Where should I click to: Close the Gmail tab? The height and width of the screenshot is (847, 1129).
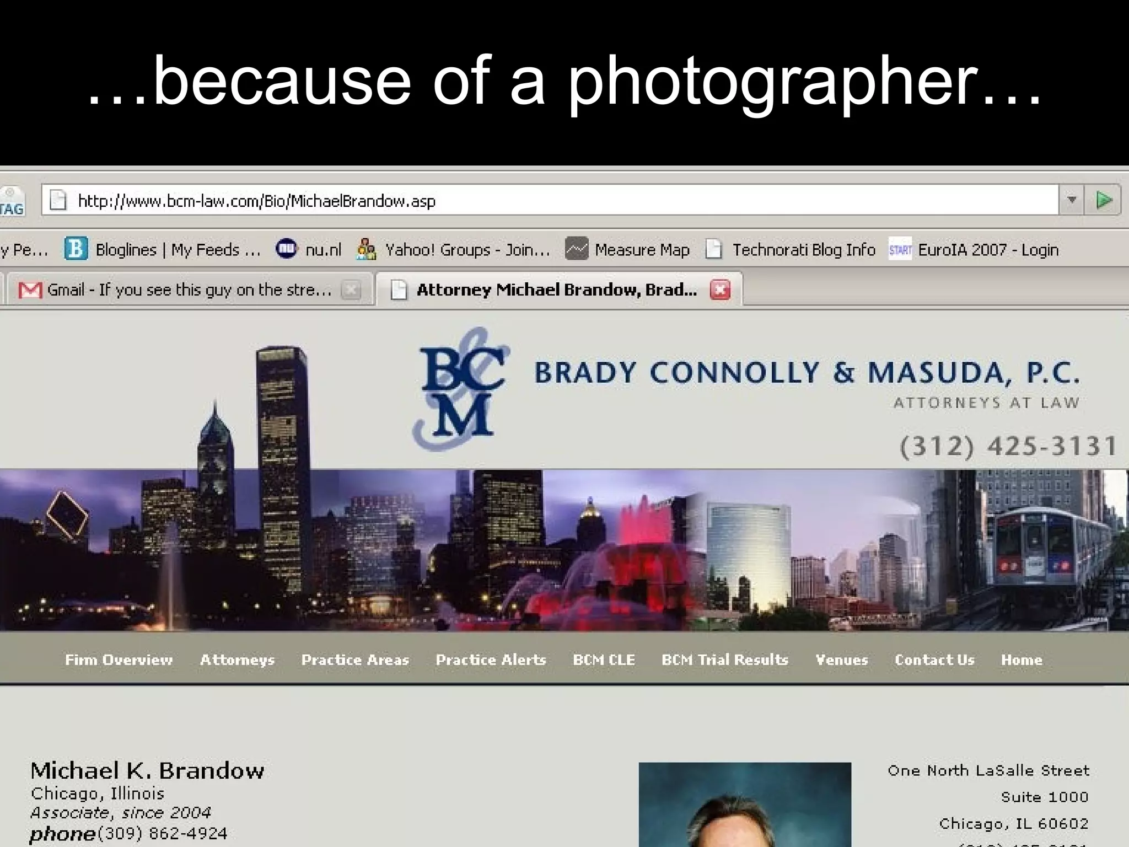(x=351, y=290)
